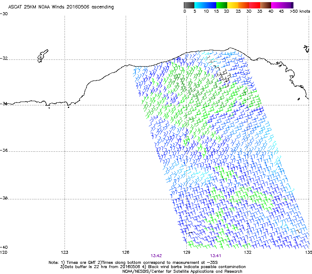The height and width of the screenshot is (274, 312).
Task: Click the legend scale value '25'
Action: click(x=238, y=11)
